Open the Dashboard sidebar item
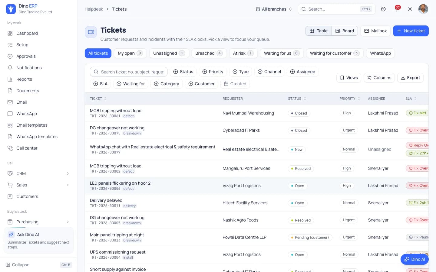The image size is (436, 272). pos(38,33)
